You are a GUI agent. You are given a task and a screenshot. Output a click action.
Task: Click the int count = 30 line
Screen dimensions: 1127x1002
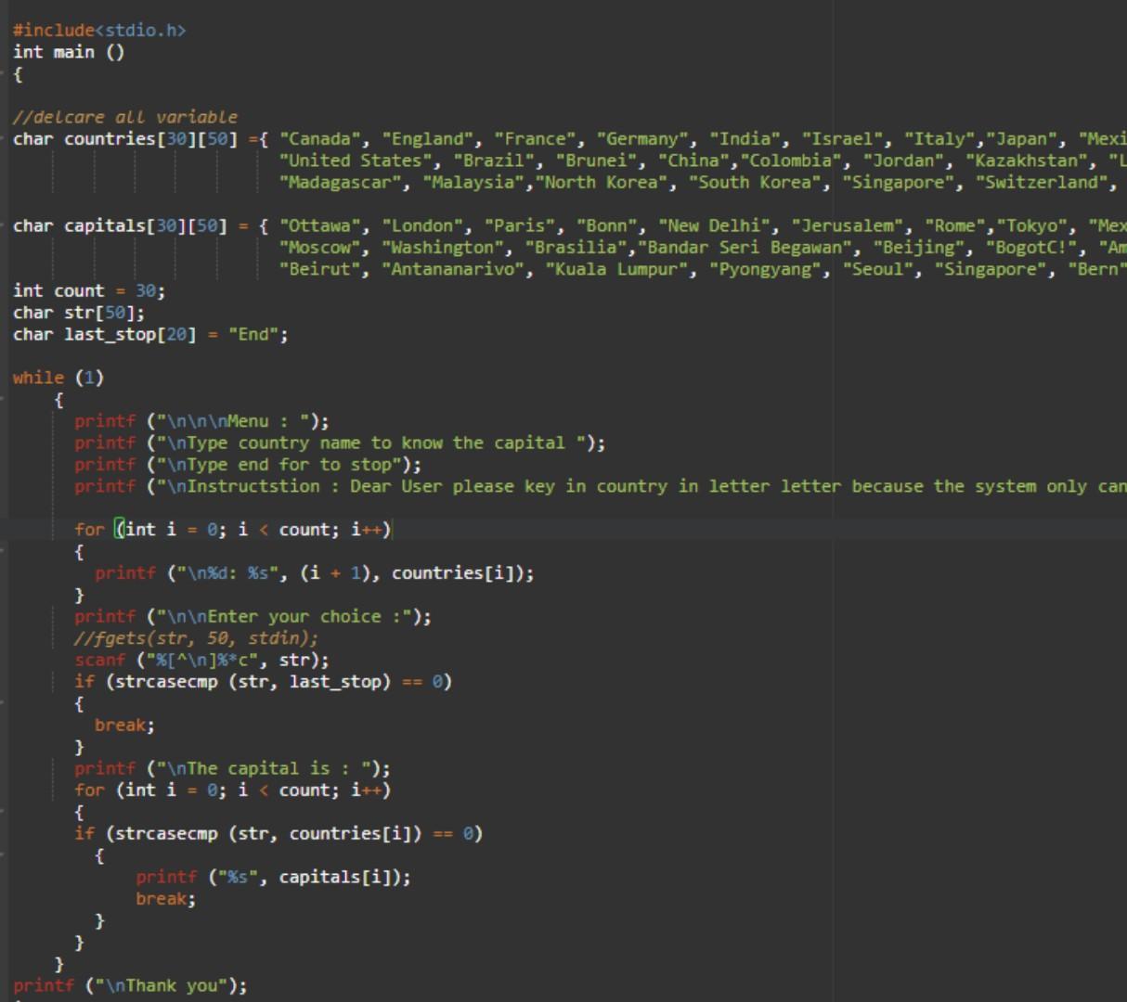(x=70, y=290)
